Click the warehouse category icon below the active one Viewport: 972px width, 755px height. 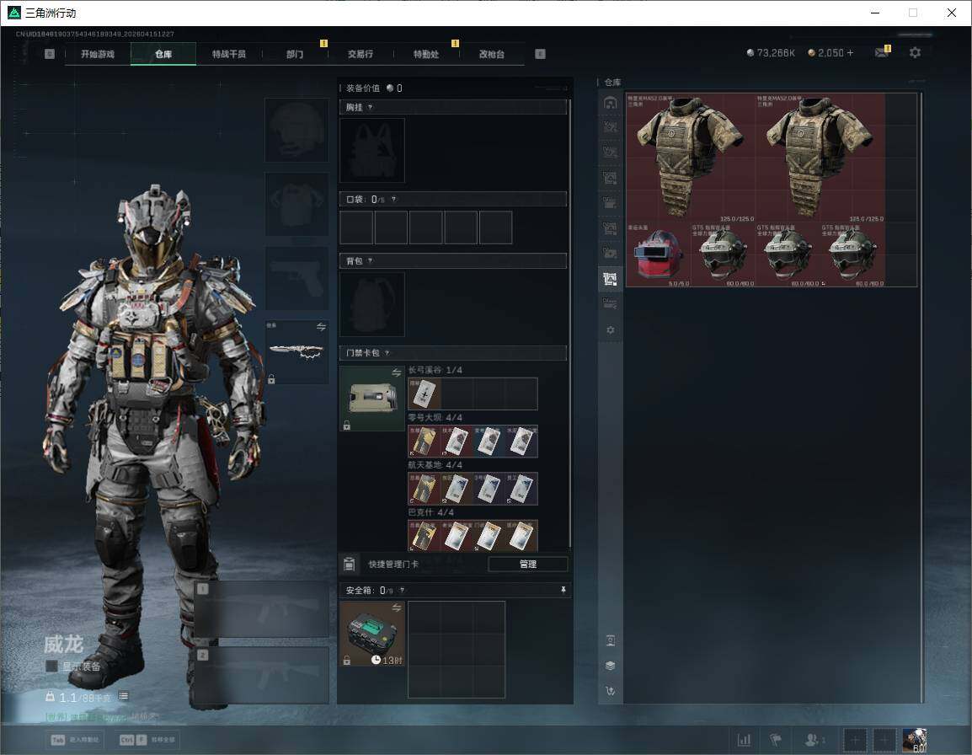click(610, 304)
